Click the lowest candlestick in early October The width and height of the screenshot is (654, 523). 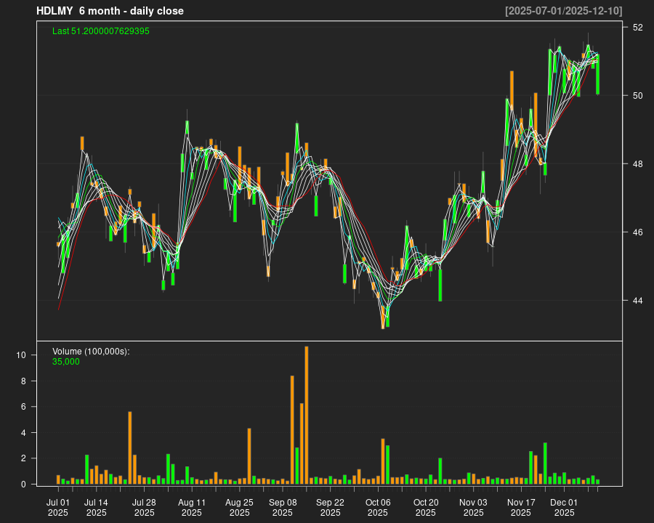pos(383,317)
